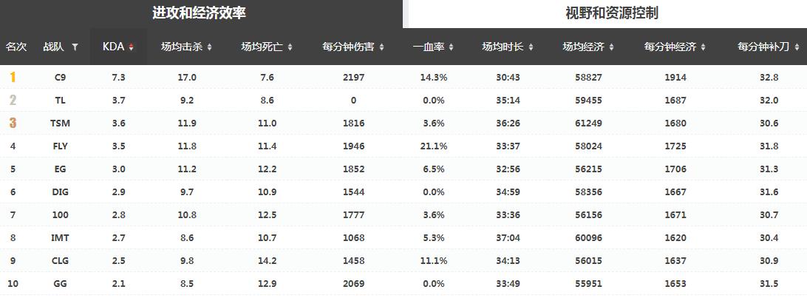Viewport: 807px width, 298px height.
Task: Click the KDA sort arrow icon
Action: (x=132, y=47)
